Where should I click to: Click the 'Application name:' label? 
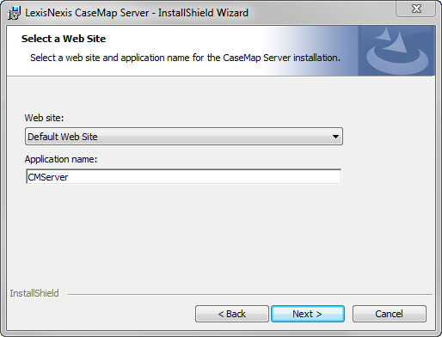pyautogui.click(x=61, y=159)
